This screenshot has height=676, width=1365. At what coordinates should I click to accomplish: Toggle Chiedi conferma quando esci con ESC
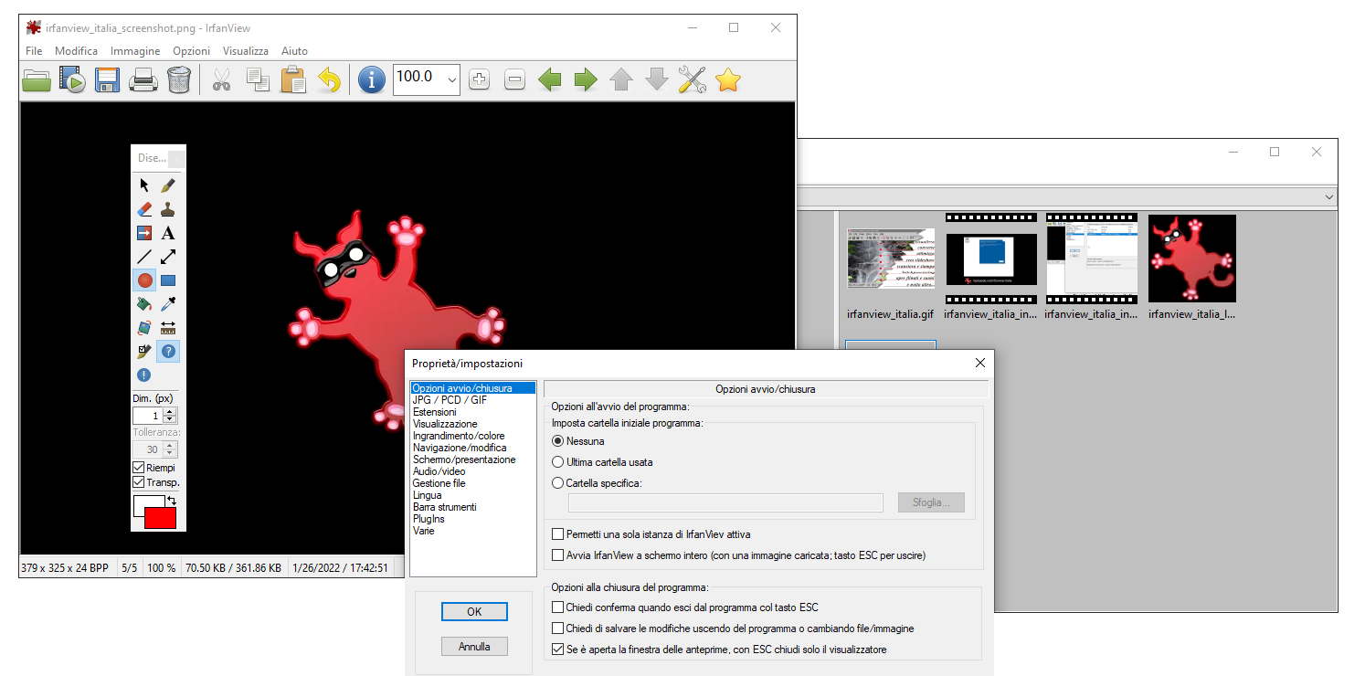[x=558, y=607]
